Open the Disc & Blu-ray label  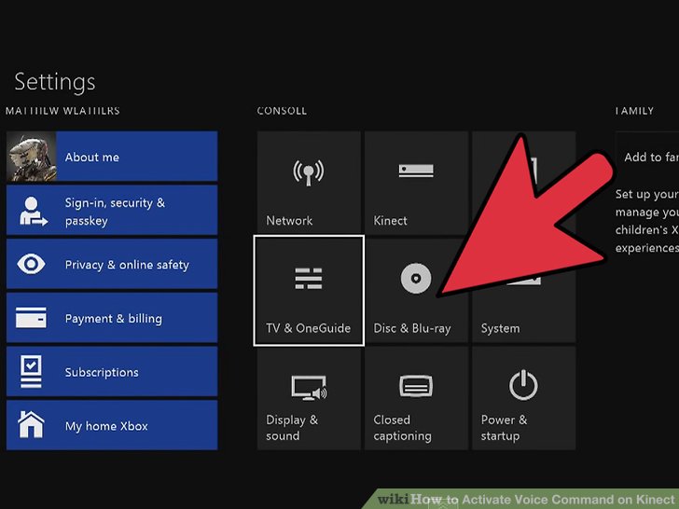(x=412, y=328)
